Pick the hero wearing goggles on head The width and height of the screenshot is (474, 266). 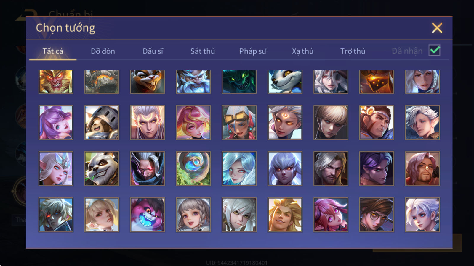239,122
